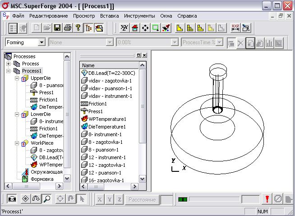Viewport: 295px width, 216px height.
Task: Click the Print icon in toolbar
Action: [x=68, y=28]
